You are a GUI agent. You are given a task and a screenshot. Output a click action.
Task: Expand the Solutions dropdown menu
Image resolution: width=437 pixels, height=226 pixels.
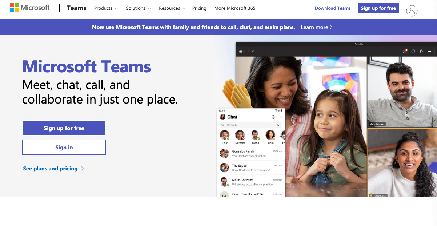coord(138,8)
